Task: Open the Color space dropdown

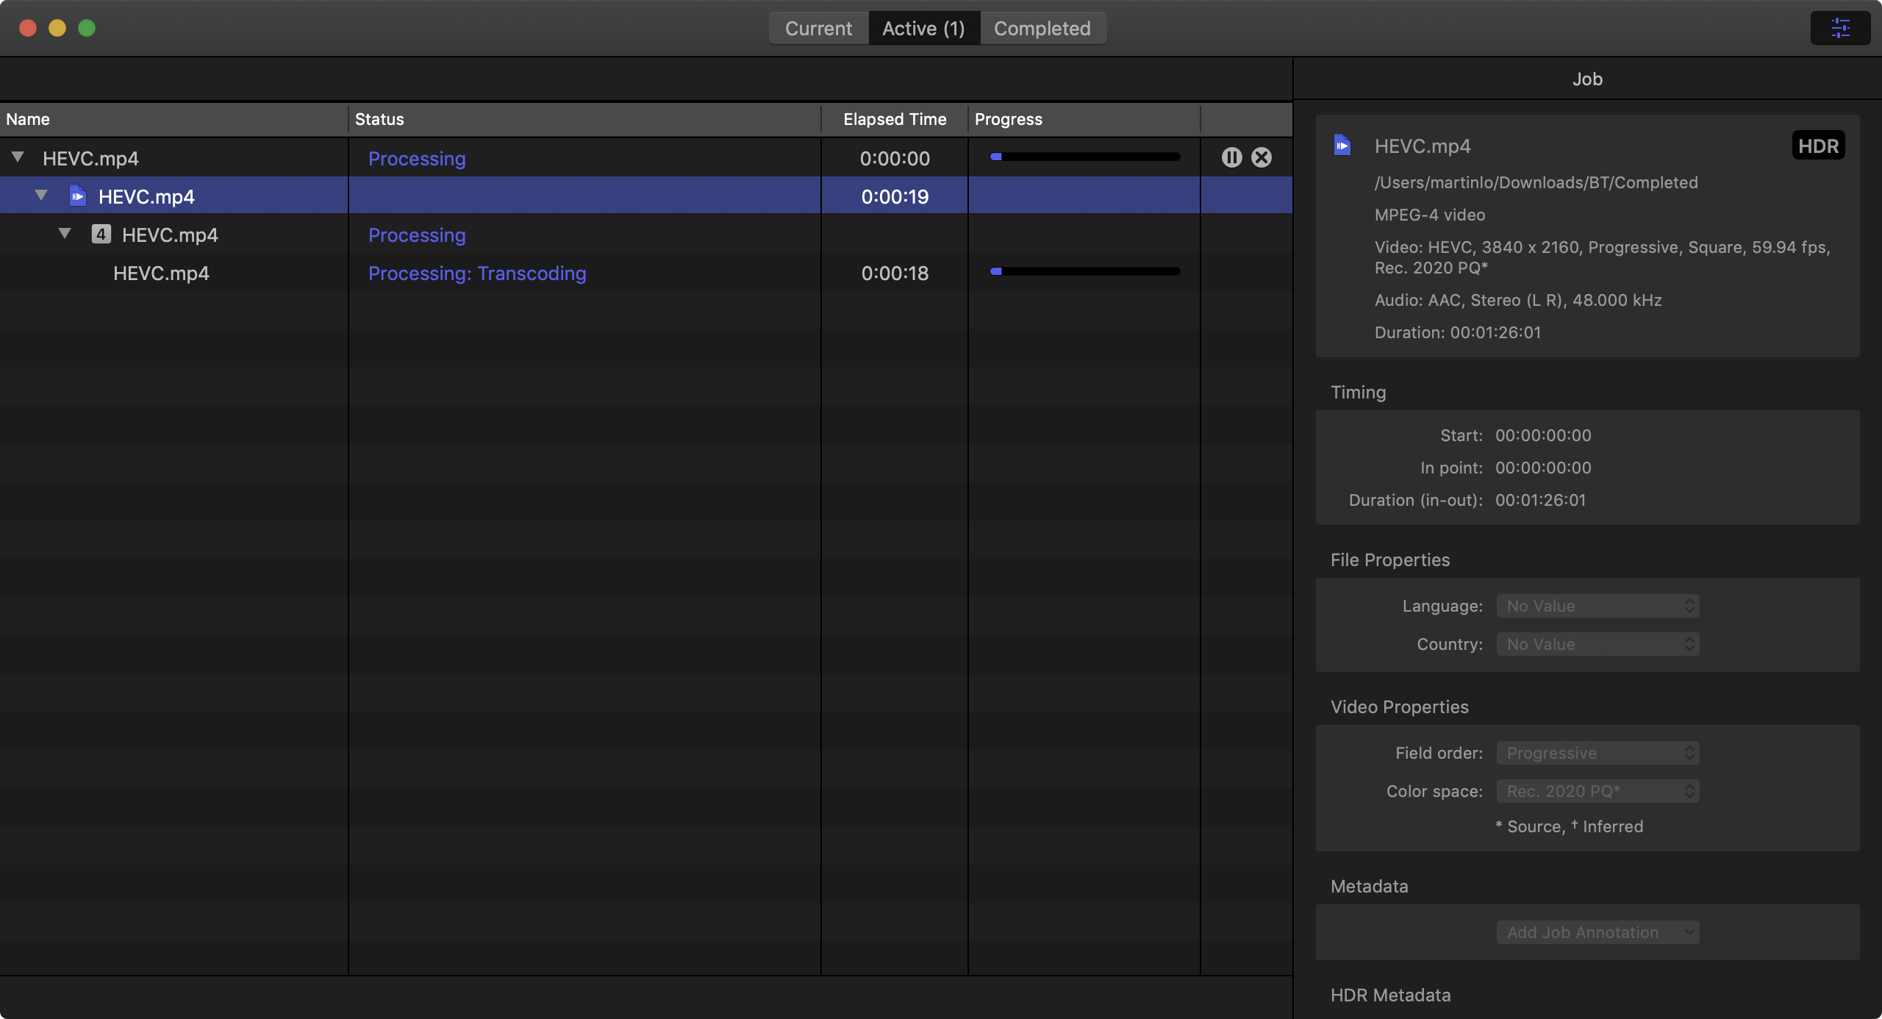Action: [x=1597, y=791]
